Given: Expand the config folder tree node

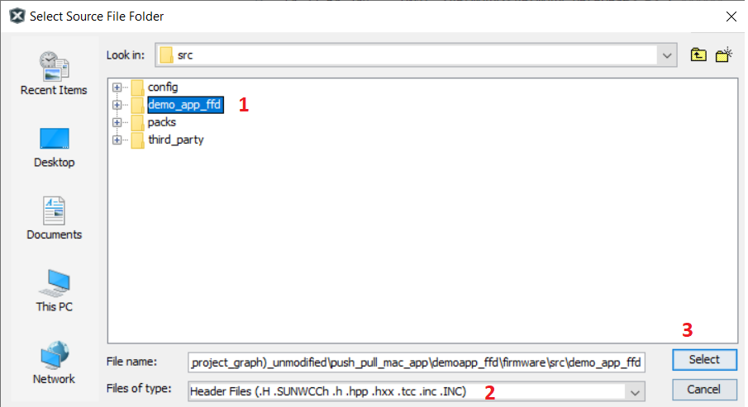Looking at the screenshot, I should [117, 88].
